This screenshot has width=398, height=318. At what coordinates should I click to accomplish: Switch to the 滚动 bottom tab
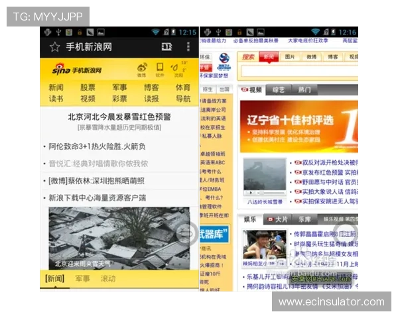(x=108, y=279)
